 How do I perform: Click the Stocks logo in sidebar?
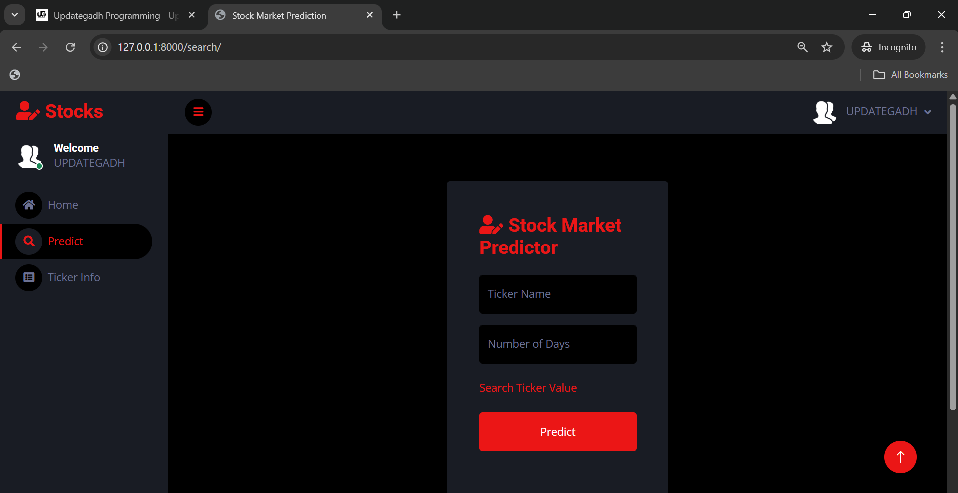[60, 111]
